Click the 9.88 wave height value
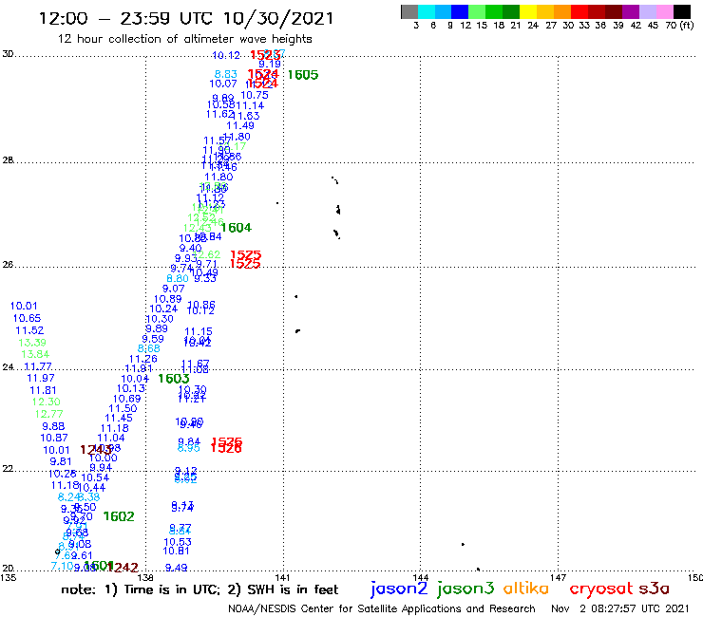The image size is (703, 617). pos(53,426)
